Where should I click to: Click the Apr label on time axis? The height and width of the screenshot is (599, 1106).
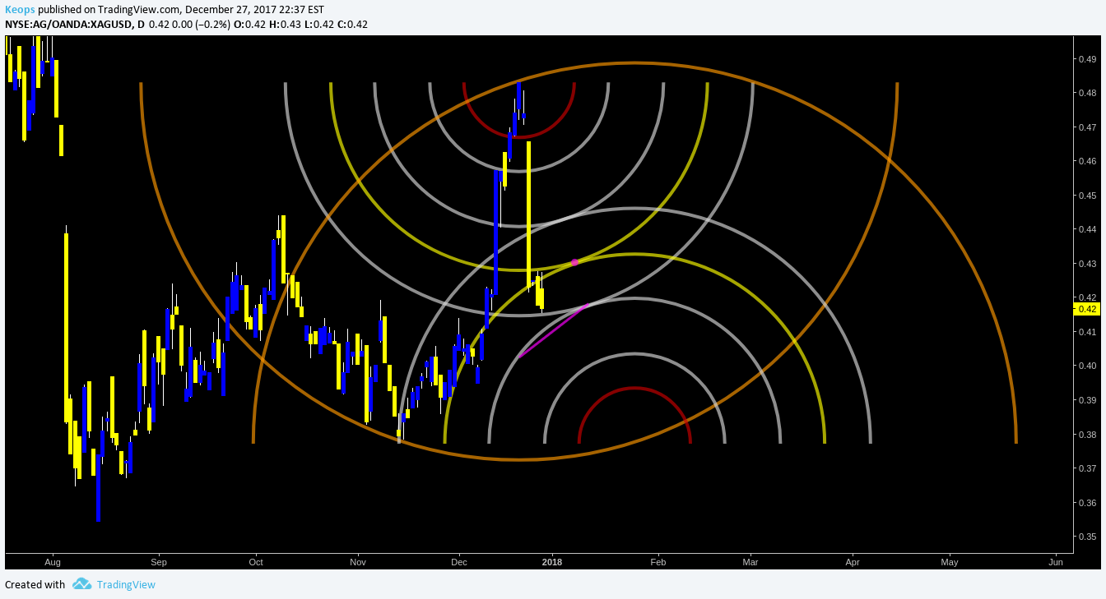[852, 563]
